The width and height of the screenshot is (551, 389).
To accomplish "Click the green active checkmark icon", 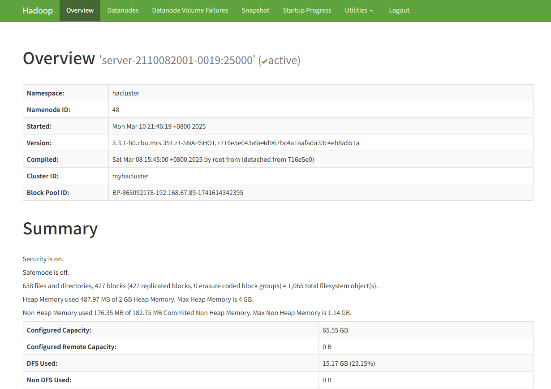I will pyautogui.click(x=264, y=61).
